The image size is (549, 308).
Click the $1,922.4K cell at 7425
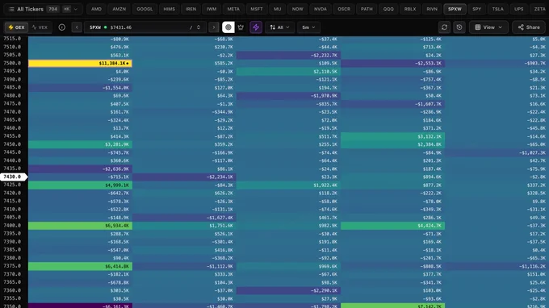288,185
